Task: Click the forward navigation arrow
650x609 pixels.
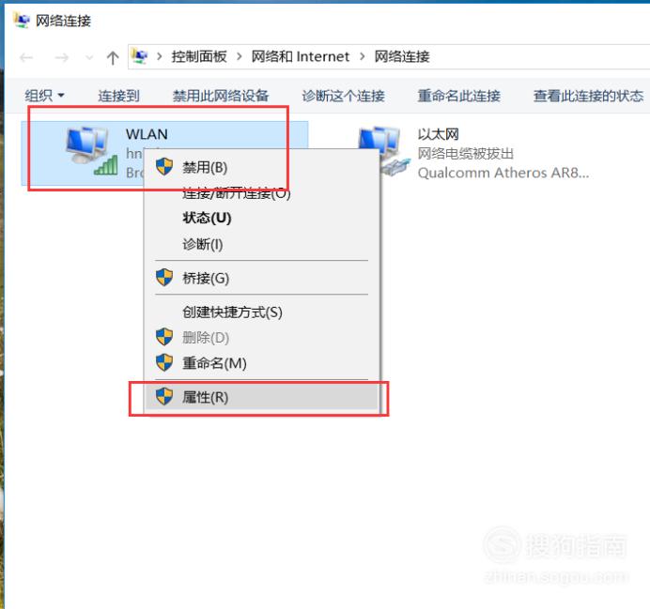Action: (x=61, y=57)
